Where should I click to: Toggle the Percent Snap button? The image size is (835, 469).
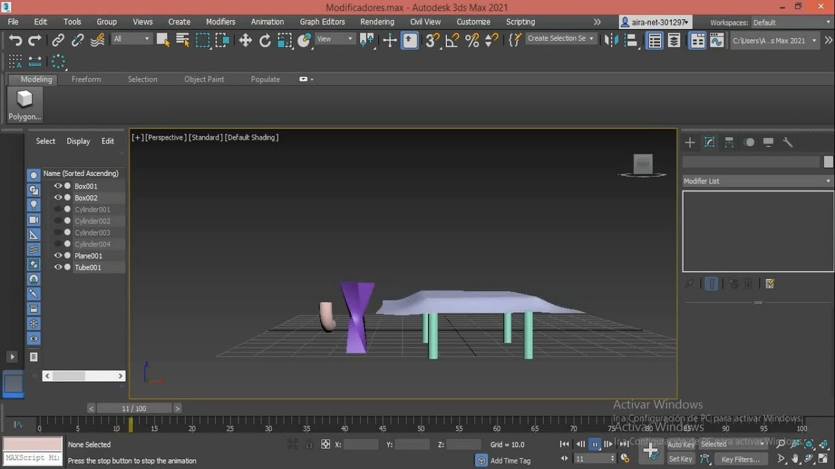click(472, 40)
